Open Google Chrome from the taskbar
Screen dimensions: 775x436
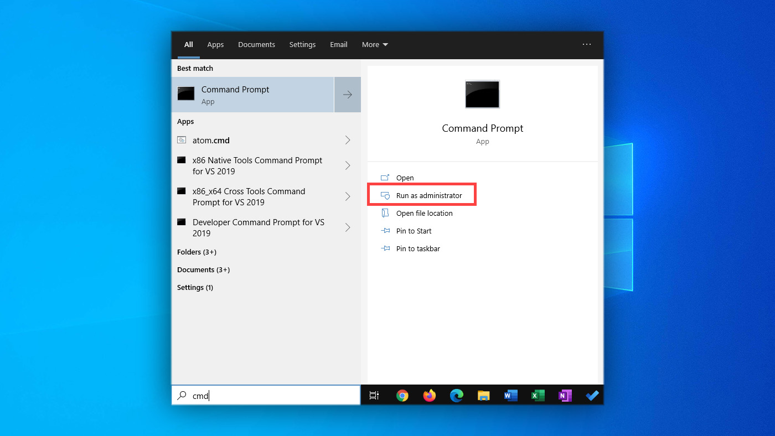[402, 396]
